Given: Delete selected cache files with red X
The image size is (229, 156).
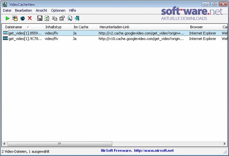Looking at the screenshot, I should click(30, 18).
